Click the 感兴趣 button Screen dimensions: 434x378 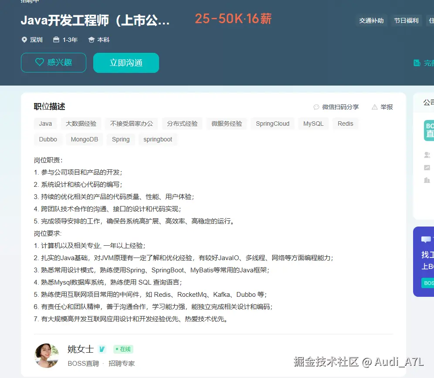tap(53, 62)
